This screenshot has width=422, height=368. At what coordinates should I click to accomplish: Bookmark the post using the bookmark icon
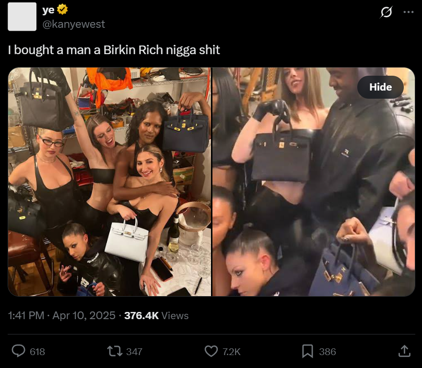(x=307, y=351)
